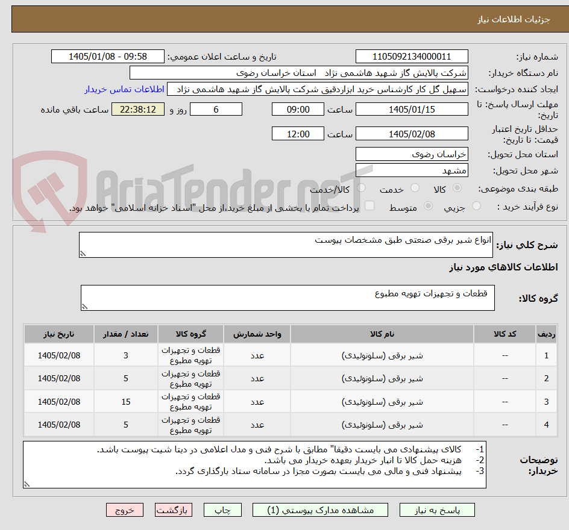This screenshot has height=530, width=569.
Task: Click the resize handle of توضیحات خریدار textarea
Action: (27, 484)
